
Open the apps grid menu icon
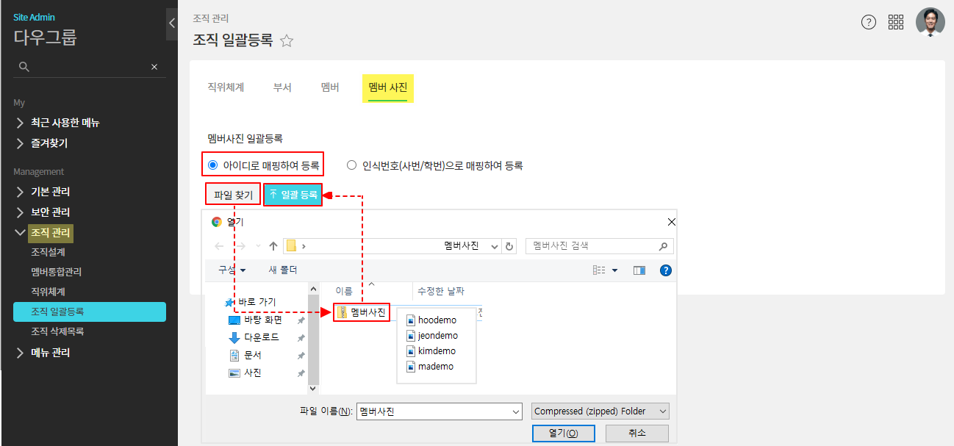pos(896,22)
